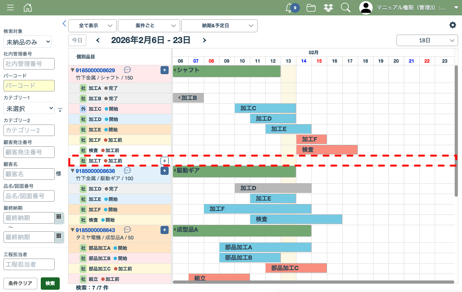This screenshot has height=292, width=462.
Task: Collapse the 9185000008629 project tree
Action: 72,70
